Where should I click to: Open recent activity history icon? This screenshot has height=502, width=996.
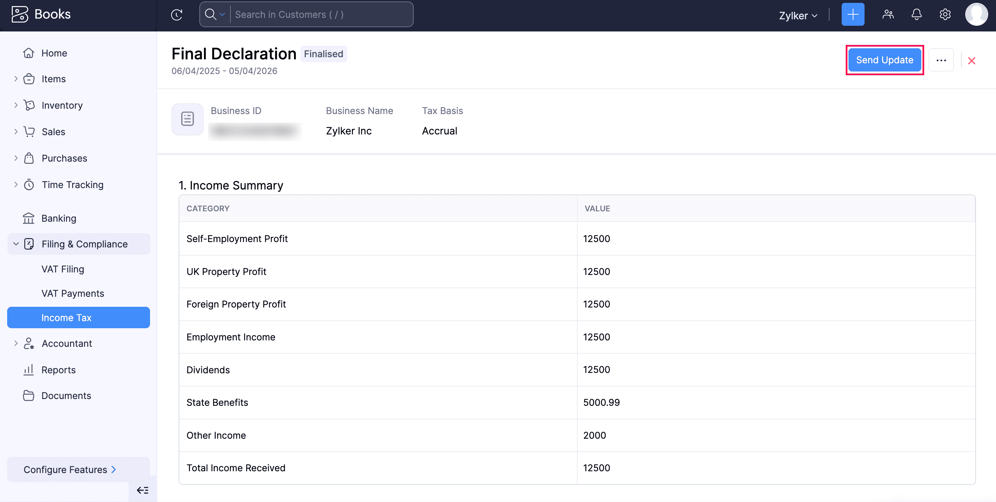[176, 15]
